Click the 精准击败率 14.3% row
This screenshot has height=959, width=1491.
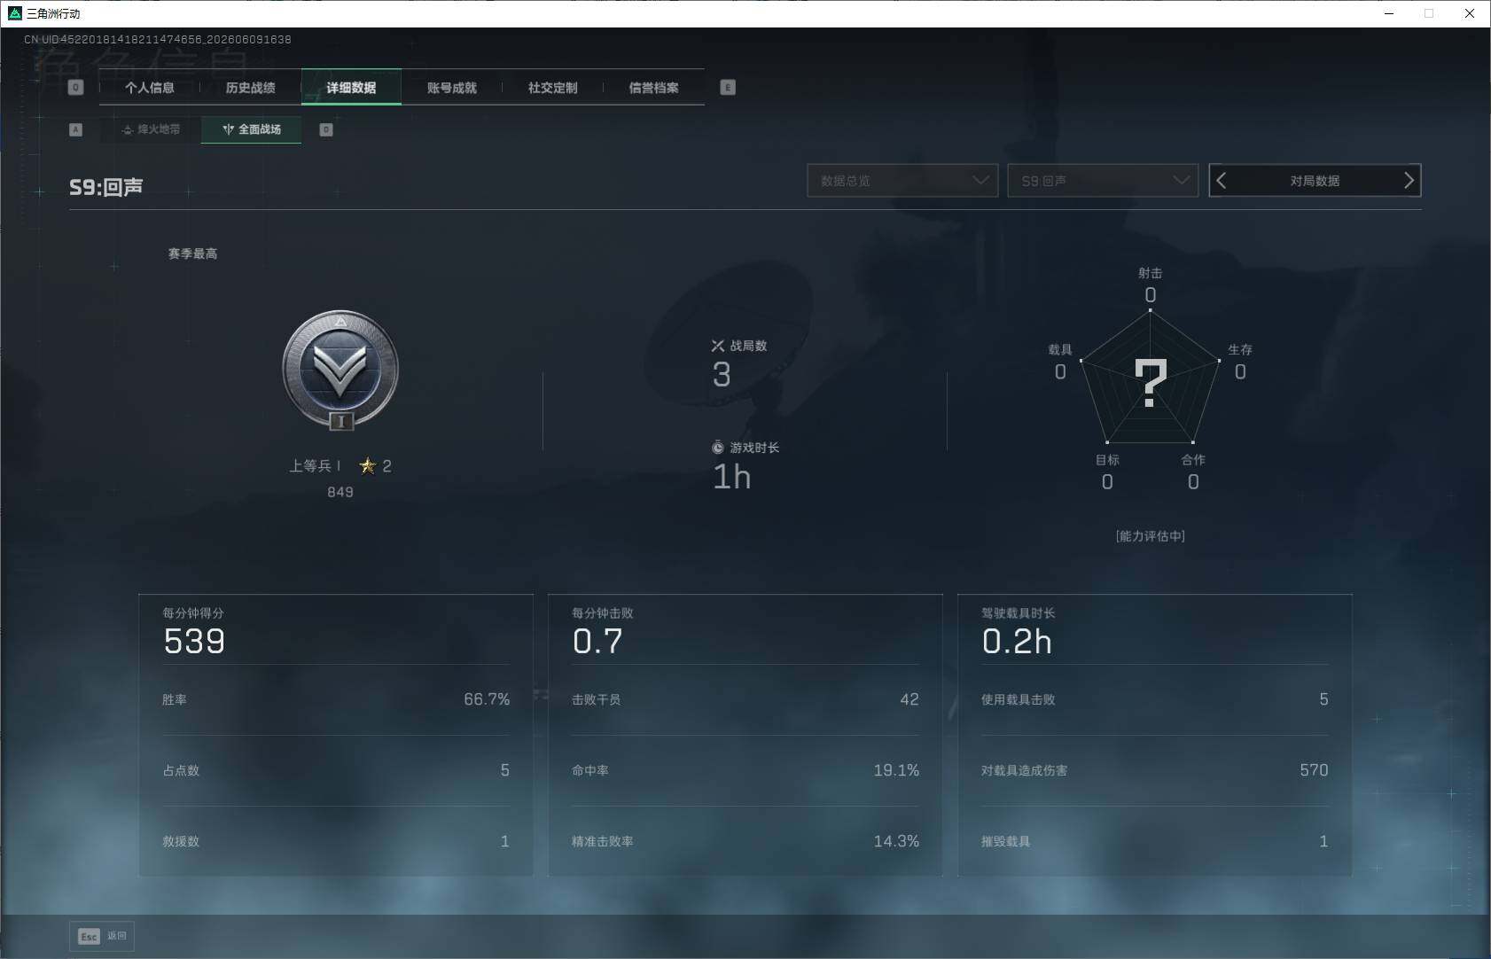745,841
